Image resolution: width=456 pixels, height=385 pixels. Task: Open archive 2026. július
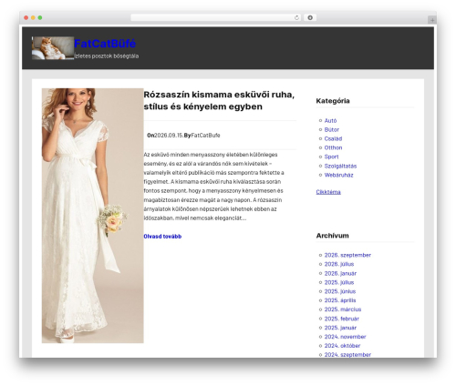pos(339,264)
